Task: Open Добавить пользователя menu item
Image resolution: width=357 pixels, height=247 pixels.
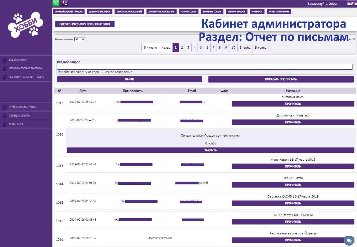Action: tap(161, 11)
